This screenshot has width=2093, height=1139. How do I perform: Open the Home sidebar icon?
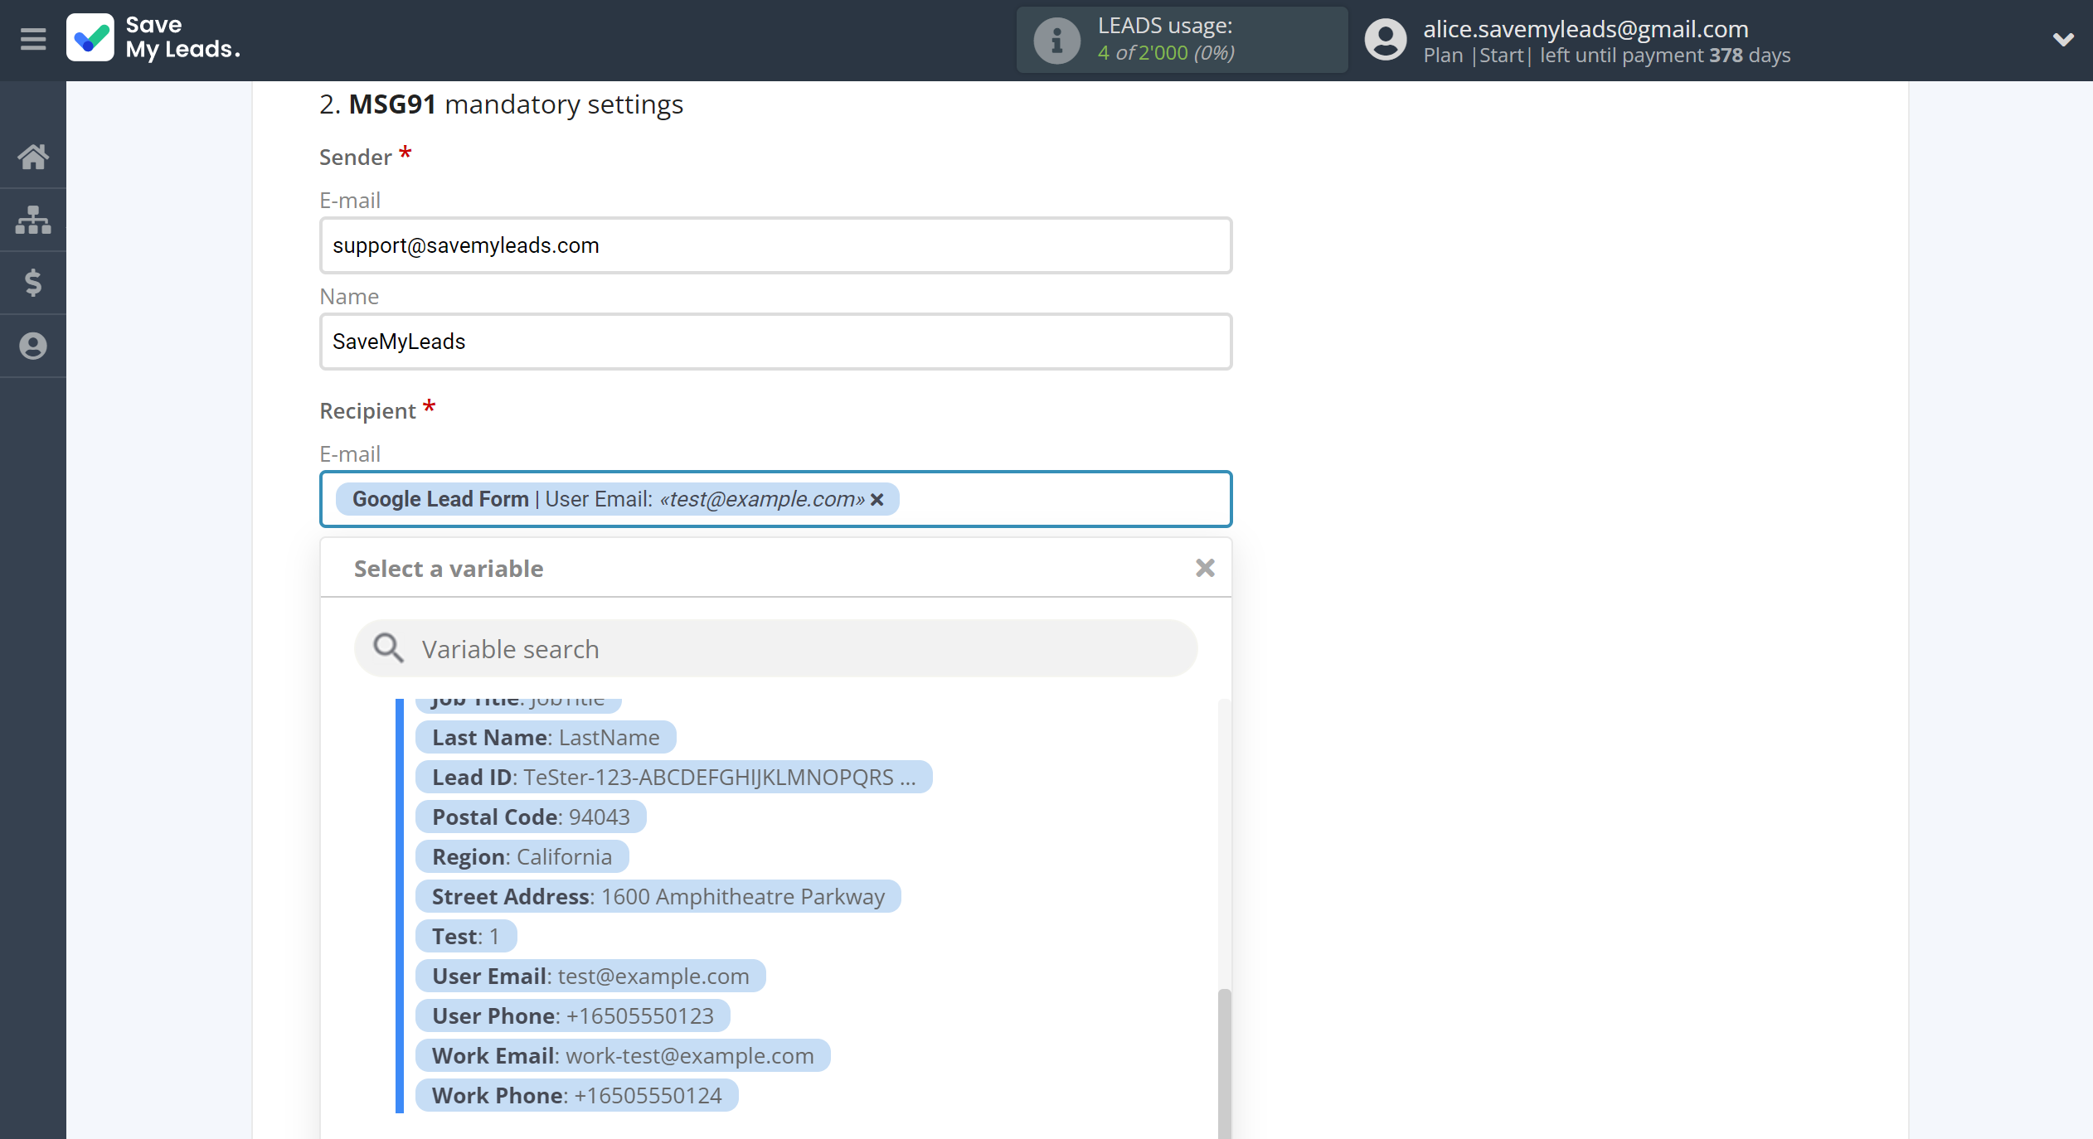33,156
